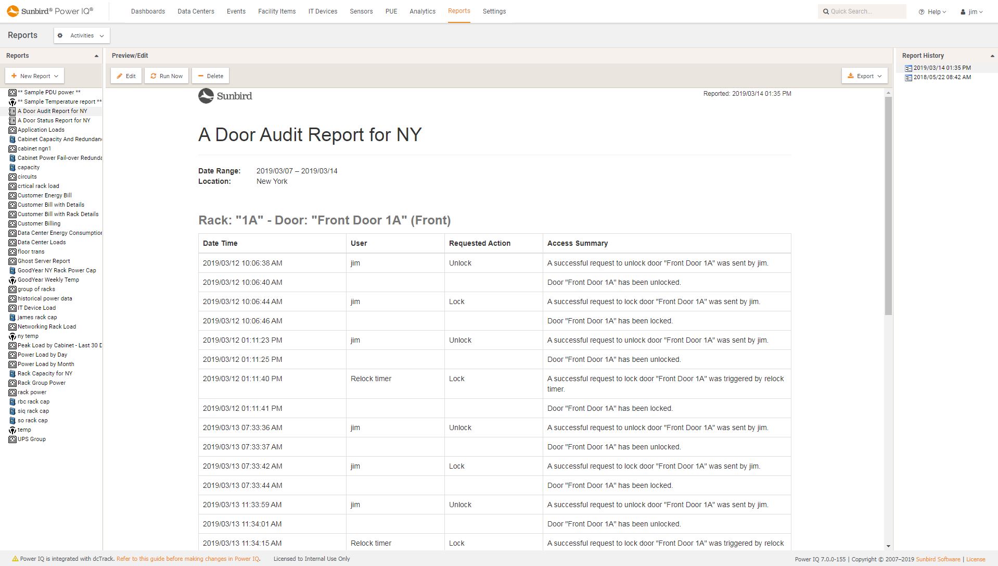Click the sensor icon beside Sample Temperature report

pyautogui.click(x=12, y=102)
